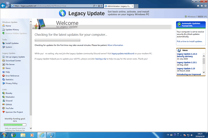This screenshot has height=138, width=208.
Task: Click the volume speaker tray icon
Action: click(x=192, y=135)
